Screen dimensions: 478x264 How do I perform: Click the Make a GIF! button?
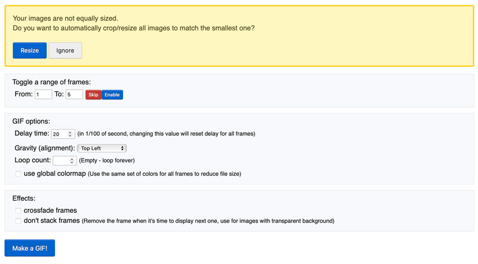[x=30, y=248]
